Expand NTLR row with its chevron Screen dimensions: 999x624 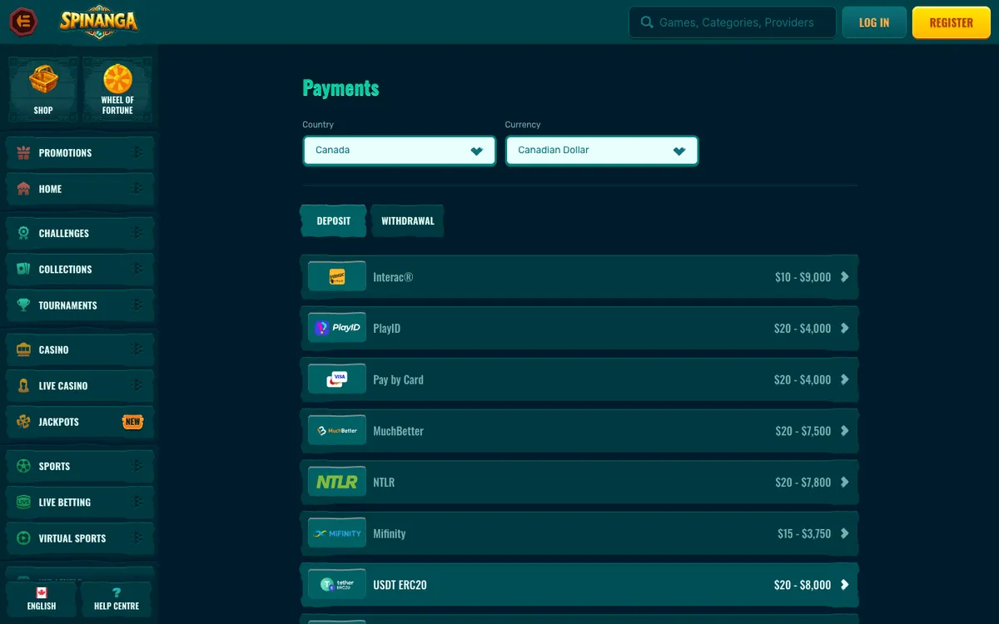click(x=844, y=482)
